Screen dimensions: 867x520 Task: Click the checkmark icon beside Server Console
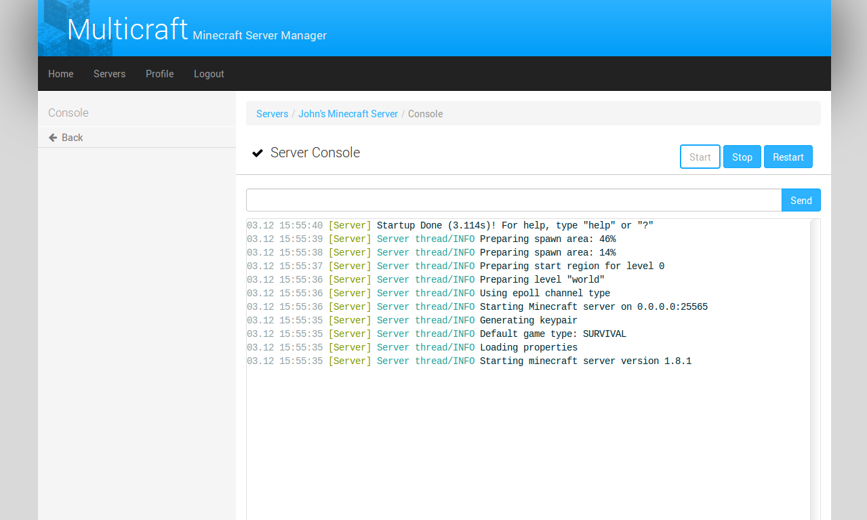click(x=258, y=153)
